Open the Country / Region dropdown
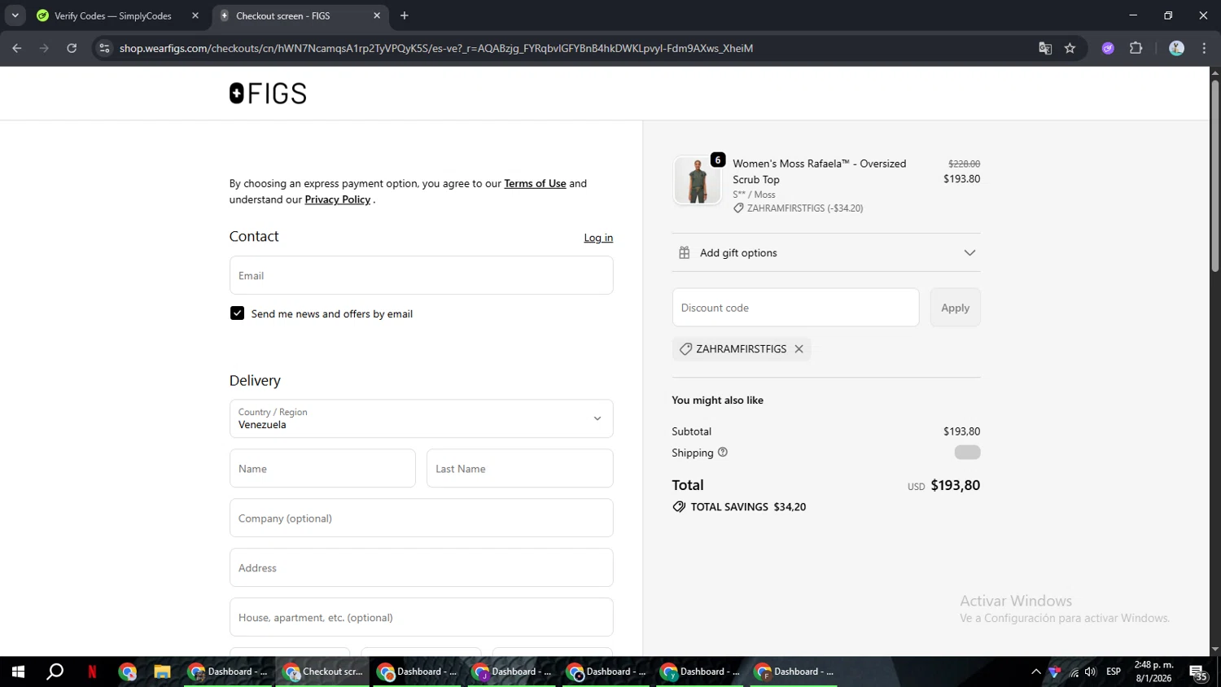 click(x=421, y=418)
